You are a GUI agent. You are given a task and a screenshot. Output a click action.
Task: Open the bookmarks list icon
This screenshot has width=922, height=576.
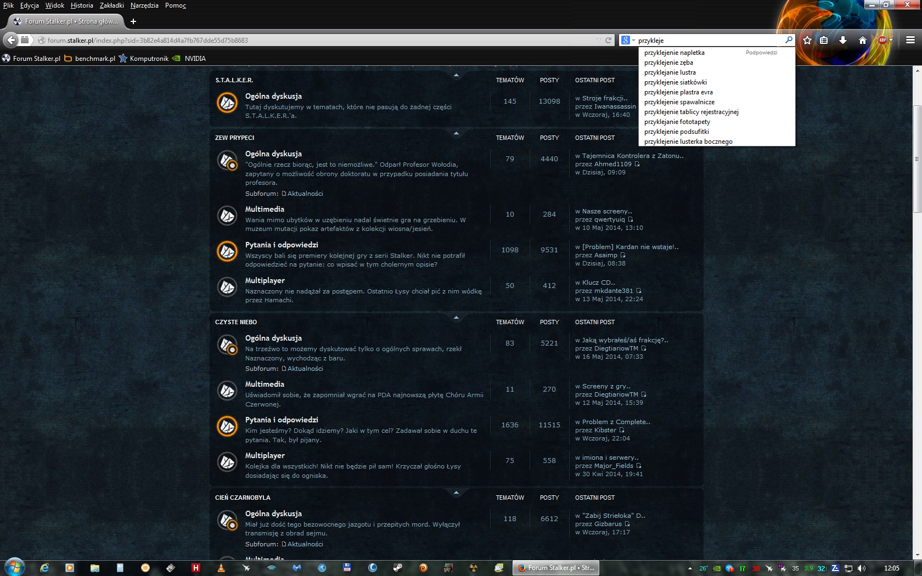coord(824,40)
